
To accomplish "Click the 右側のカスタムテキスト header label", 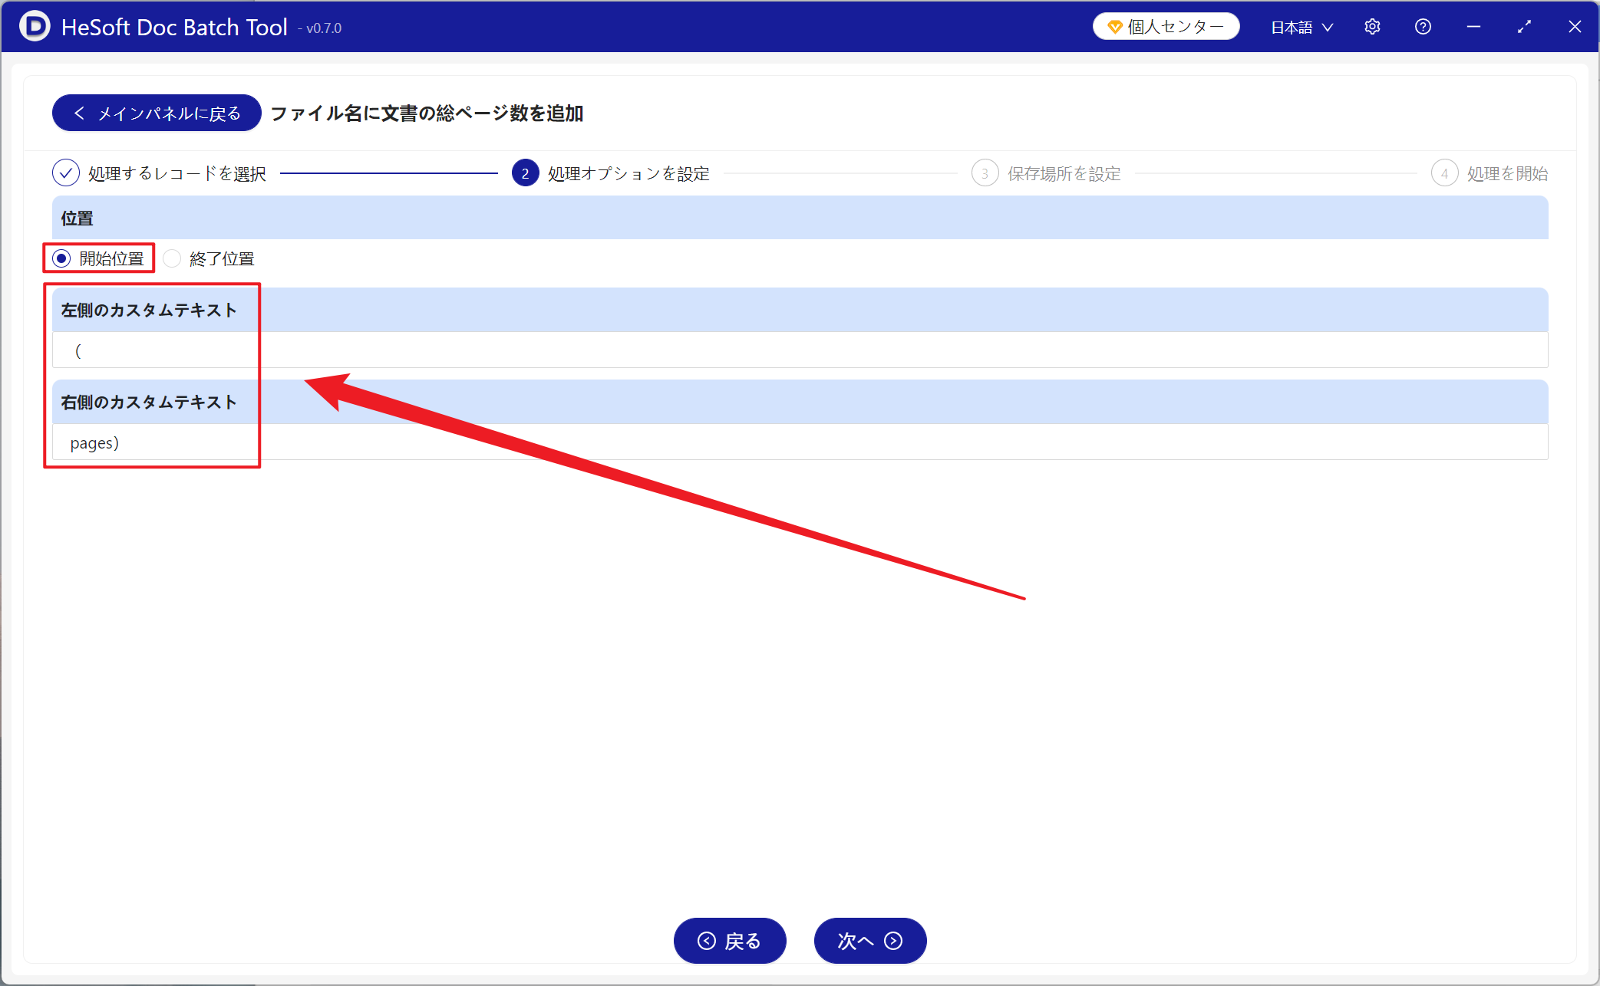I will pyautogui.click(x=149, y=402).
